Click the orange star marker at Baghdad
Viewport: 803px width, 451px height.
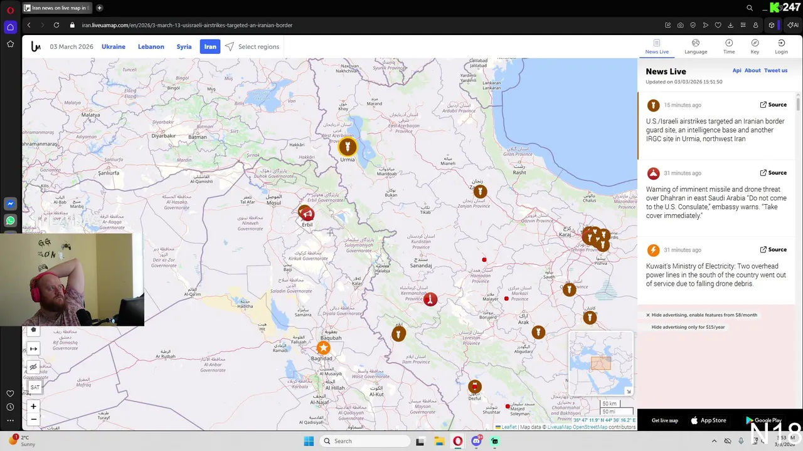(323, 348)
